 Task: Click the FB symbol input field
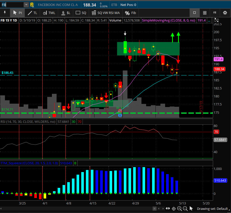coord(12,5)
